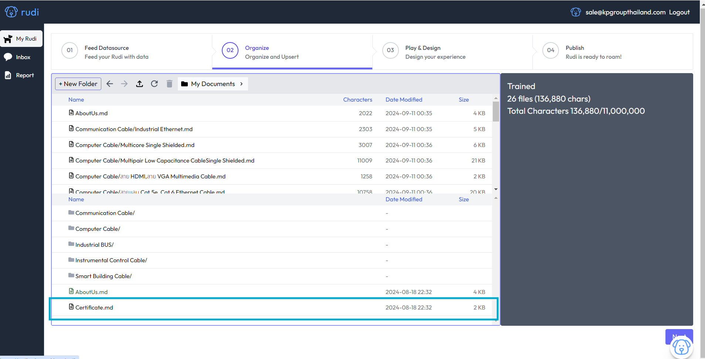
Task: Go to Play & Design step 03
Action: click(453, 52)
